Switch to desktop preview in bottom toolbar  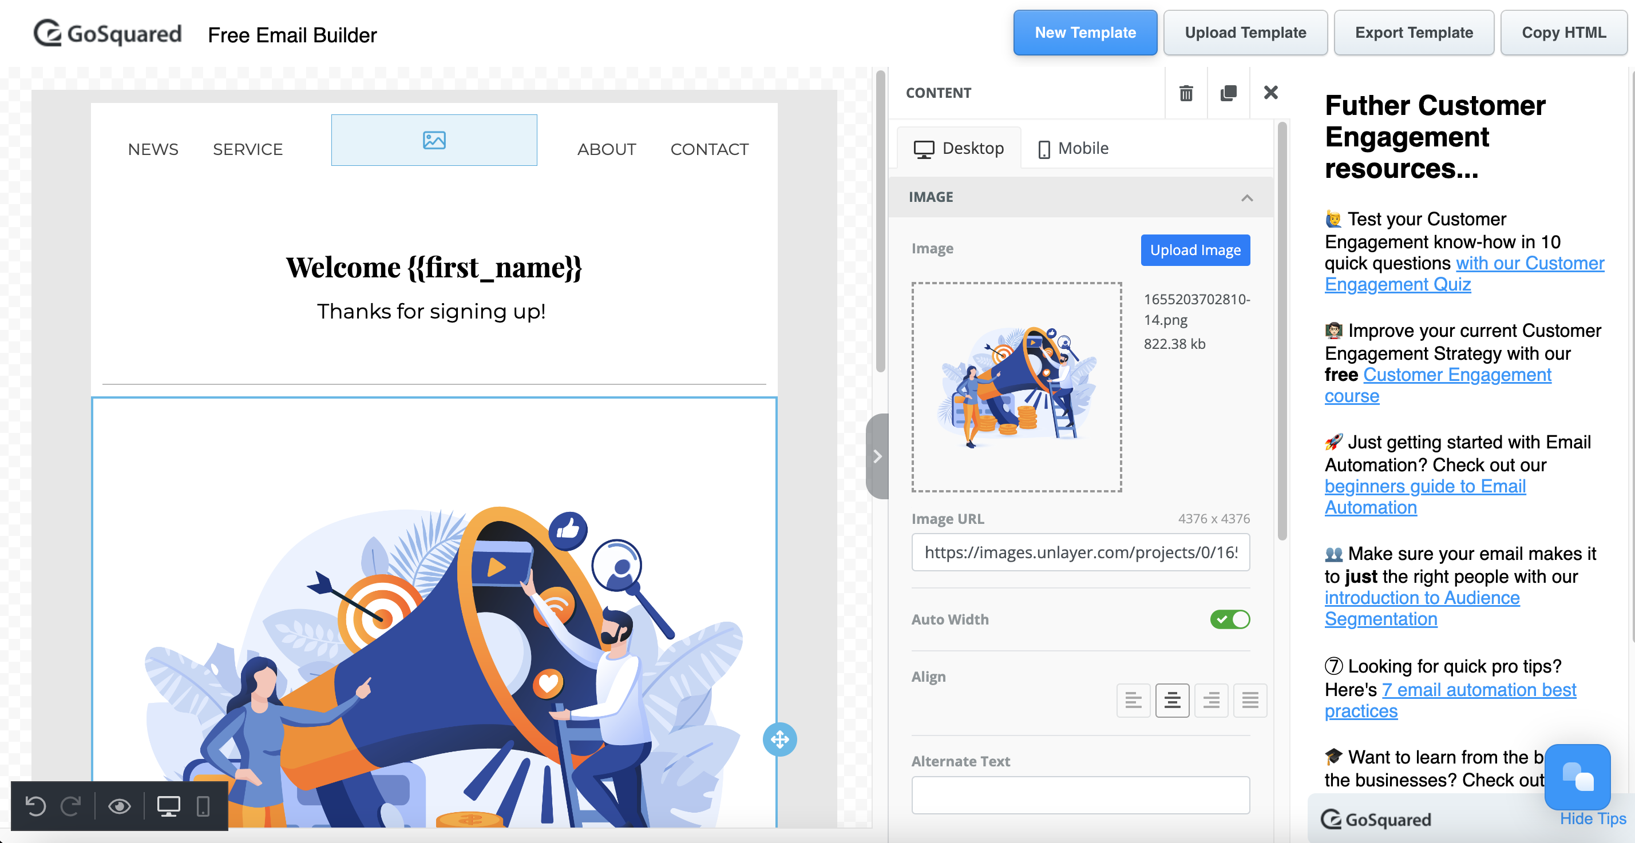coord(168,806)
